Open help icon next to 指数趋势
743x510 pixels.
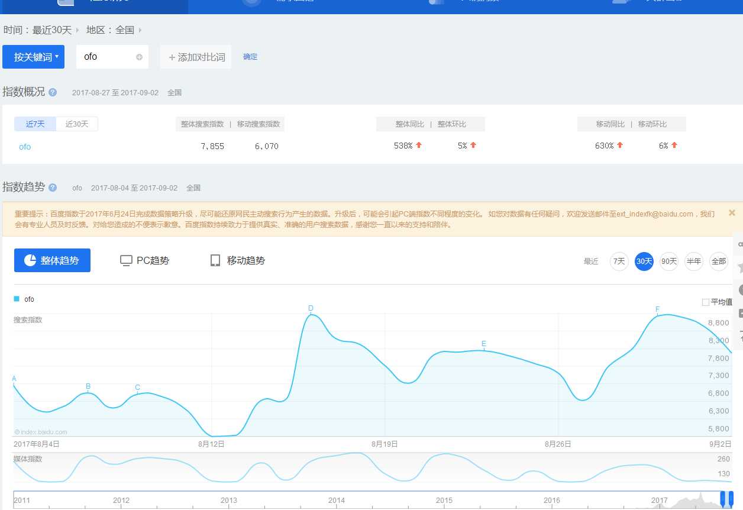(x=53, y=188)
